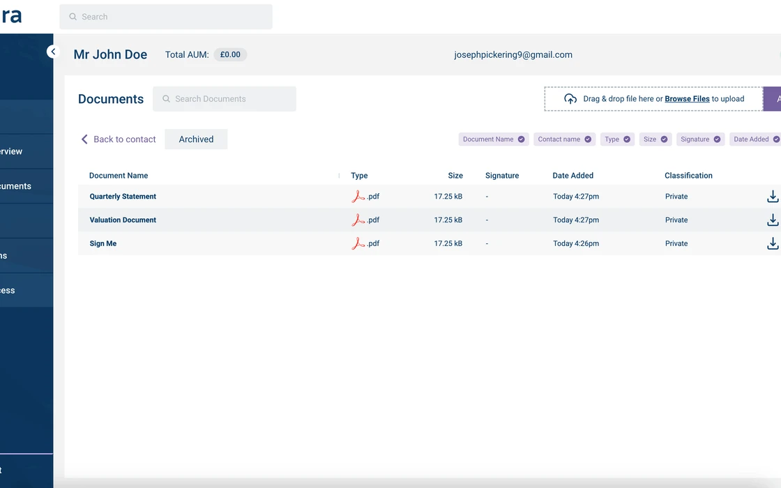
Task: Click the Mr John Doe contact name
Action: pos(110,54)
